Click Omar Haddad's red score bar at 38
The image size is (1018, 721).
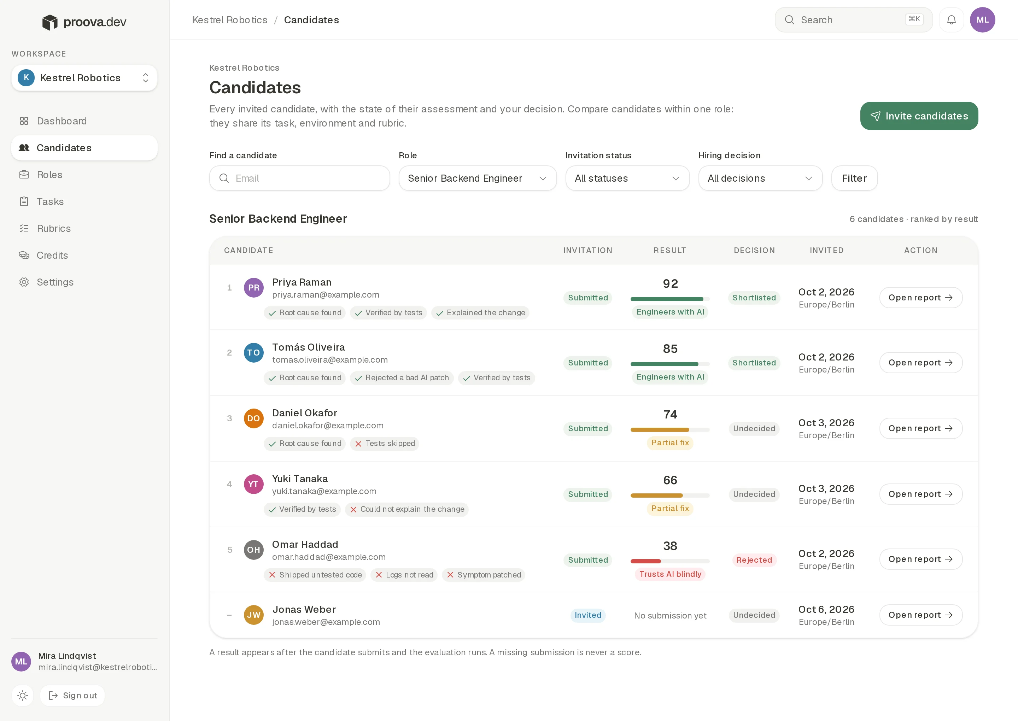(x=669, y=561)
